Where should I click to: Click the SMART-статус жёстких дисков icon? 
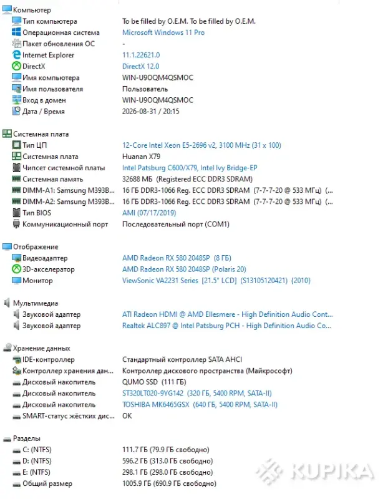[16, 417]
